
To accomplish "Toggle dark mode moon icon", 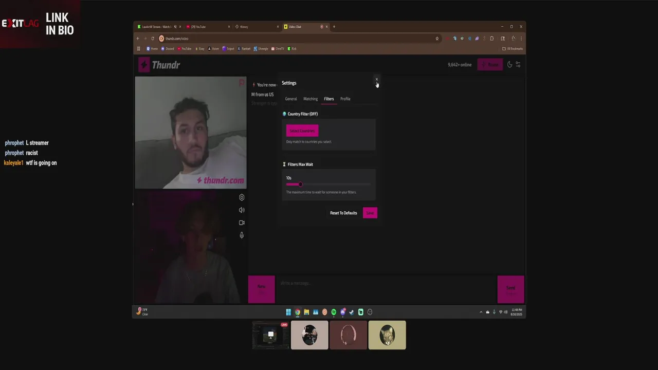I will pyautogui.click(x=510, y=64).
